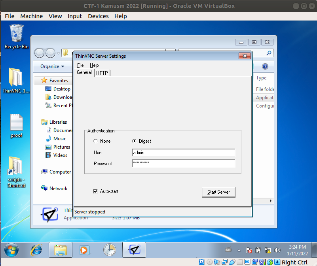Click Explorer Forward navigation button
The width and height of the screenshot is (317, 266).
(50, 53)
